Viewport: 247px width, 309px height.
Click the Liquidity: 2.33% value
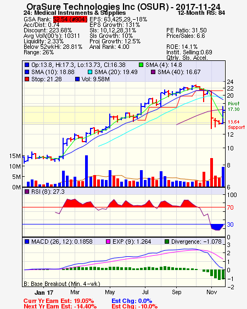43,41
